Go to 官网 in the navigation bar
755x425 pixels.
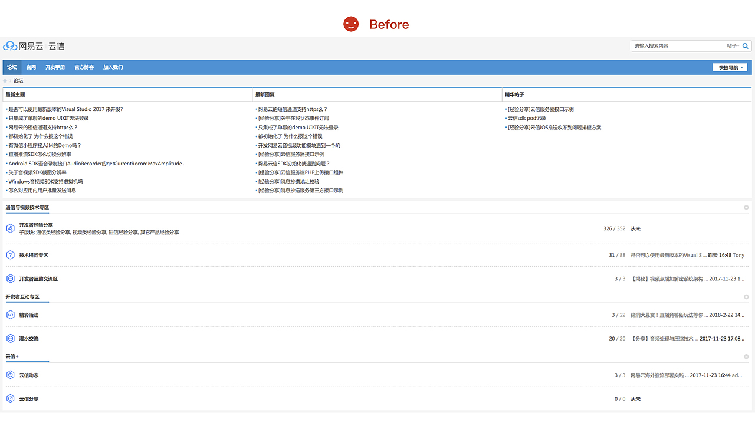[31, 67]
